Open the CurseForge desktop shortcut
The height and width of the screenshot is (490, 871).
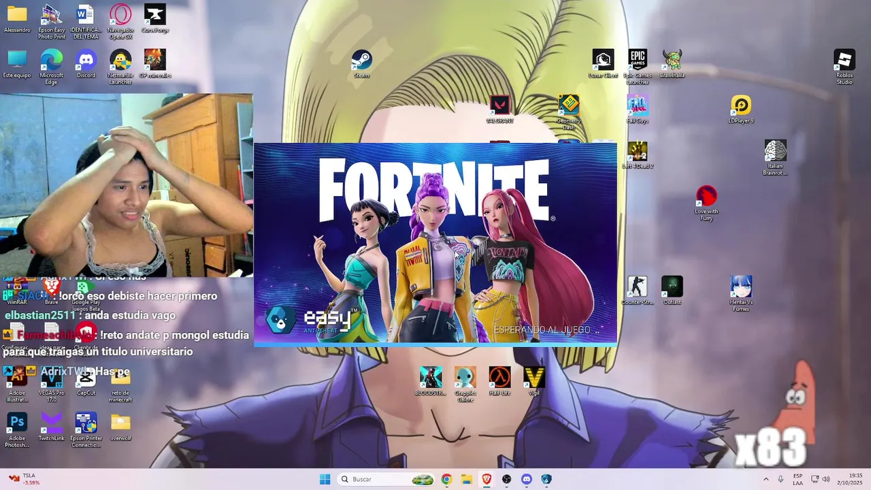(155, 19)
